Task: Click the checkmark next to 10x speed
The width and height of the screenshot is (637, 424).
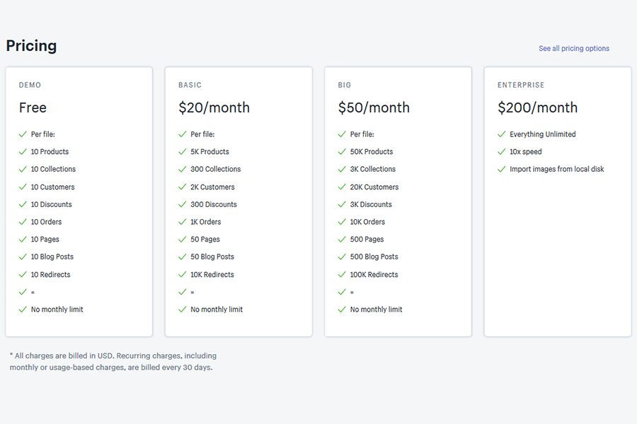Action: point(502,152)
